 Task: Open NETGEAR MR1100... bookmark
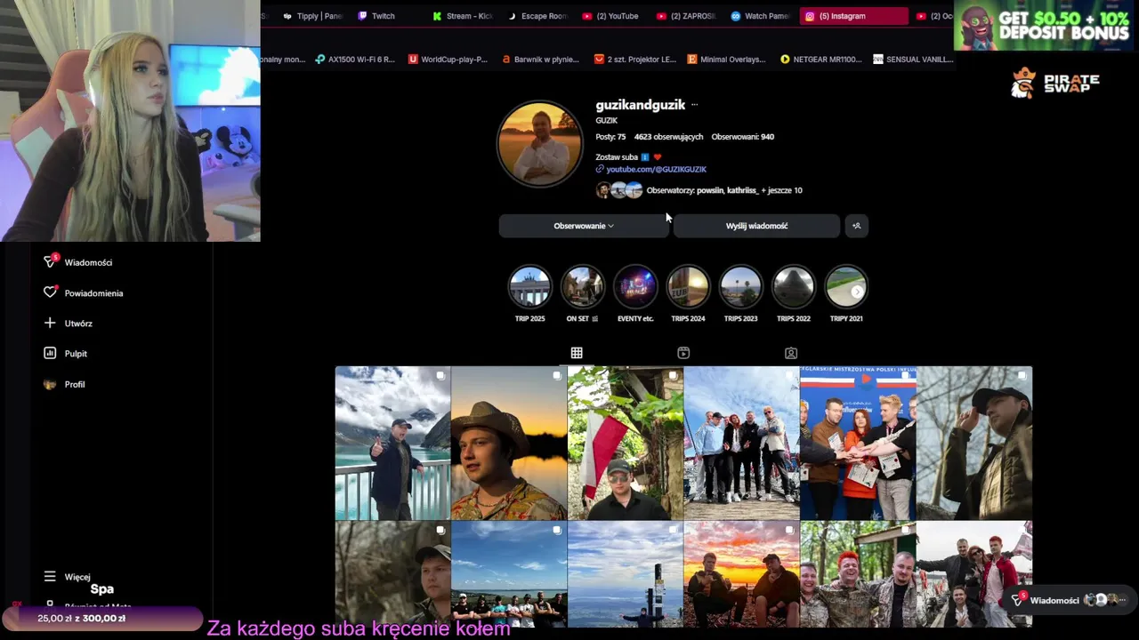pos(820,60)
